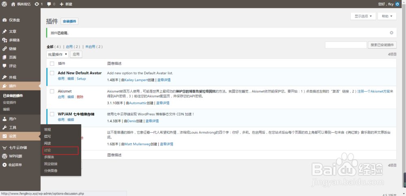Filter plugins by 未启用 (2)
Image resolution: width=406 pixels, height=196 pixels.
click(94, 47)
